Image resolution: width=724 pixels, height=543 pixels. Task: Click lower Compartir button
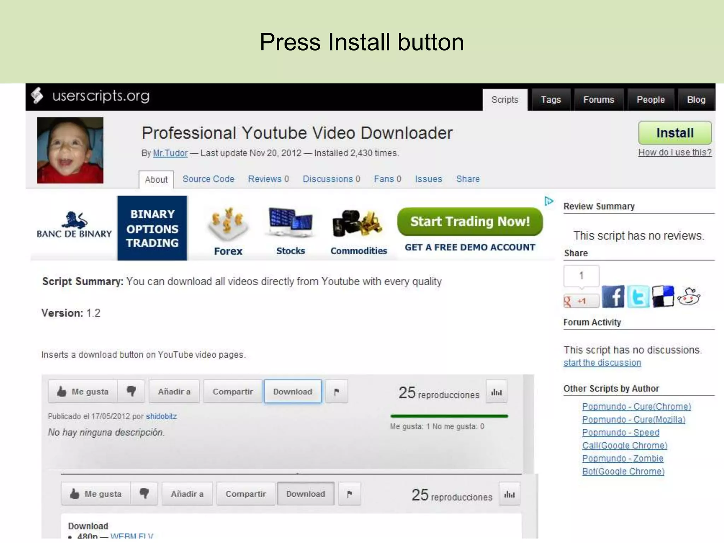[246, 494]
